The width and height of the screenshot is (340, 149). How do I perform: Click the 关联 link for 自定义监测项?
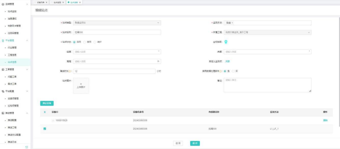tap(228, 61)
